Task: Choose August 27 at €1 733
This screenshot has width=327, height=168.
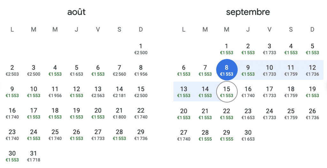Action: coord(98,135)
